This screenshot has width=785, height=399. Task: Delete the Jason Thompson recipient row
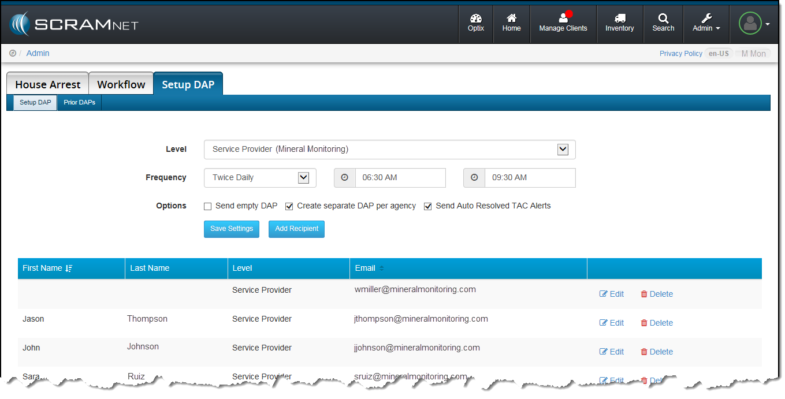click(x=657, y=323)
